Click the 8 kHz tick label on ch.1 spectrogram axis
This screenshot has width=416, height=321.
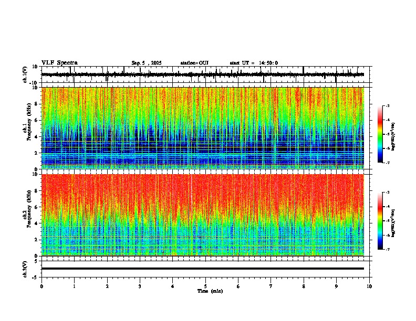click(37, 104)
